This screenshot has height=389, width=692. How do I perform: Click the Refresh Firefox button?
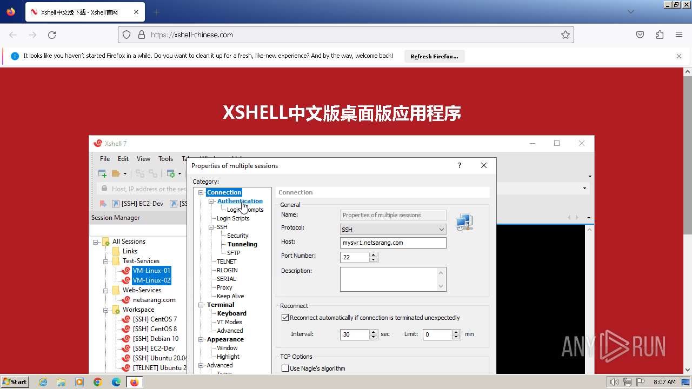tap(434, 56)
